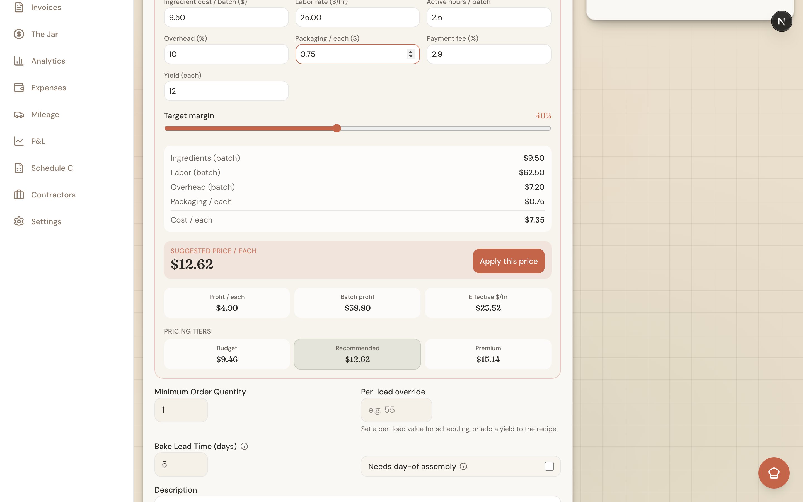
Task: Open Mileage page
Action: click(45, 115)
